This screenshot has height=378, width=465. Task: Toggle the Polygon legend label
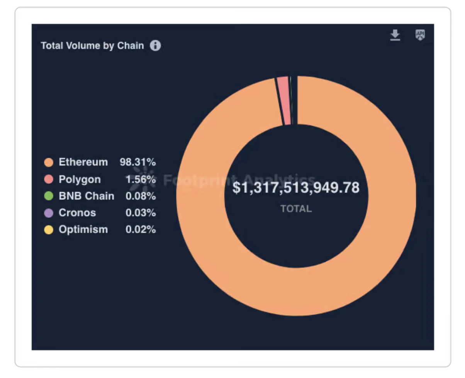(80, 180)
